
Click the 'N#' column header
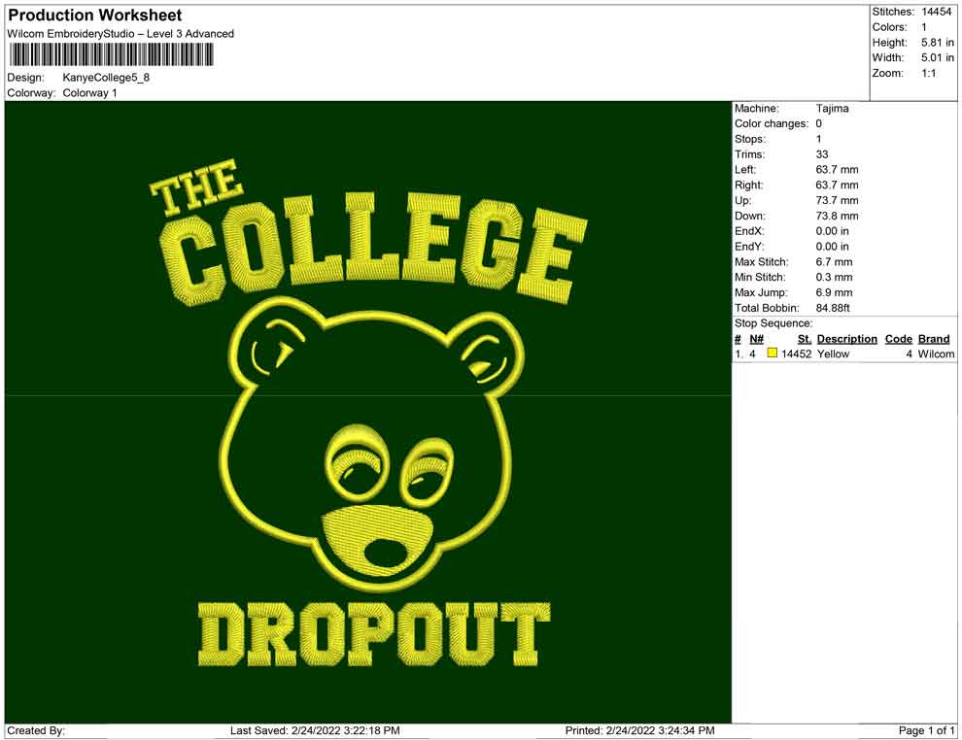pos(756,339)
